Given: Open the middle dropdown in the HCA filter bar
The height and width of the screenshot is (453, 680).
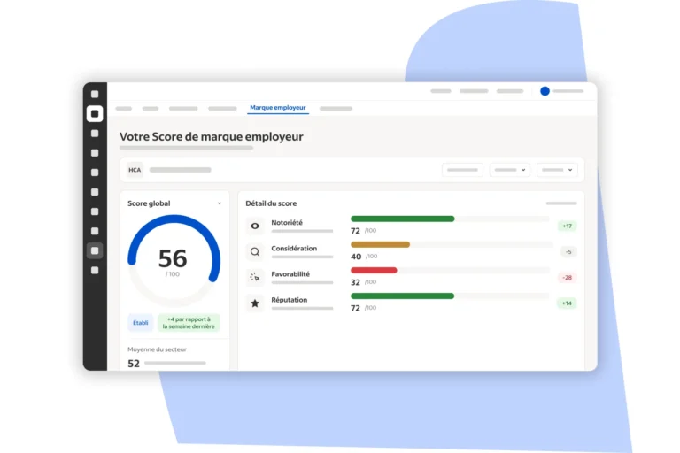Looking at the screenshot, I should (x=510, y=170).
